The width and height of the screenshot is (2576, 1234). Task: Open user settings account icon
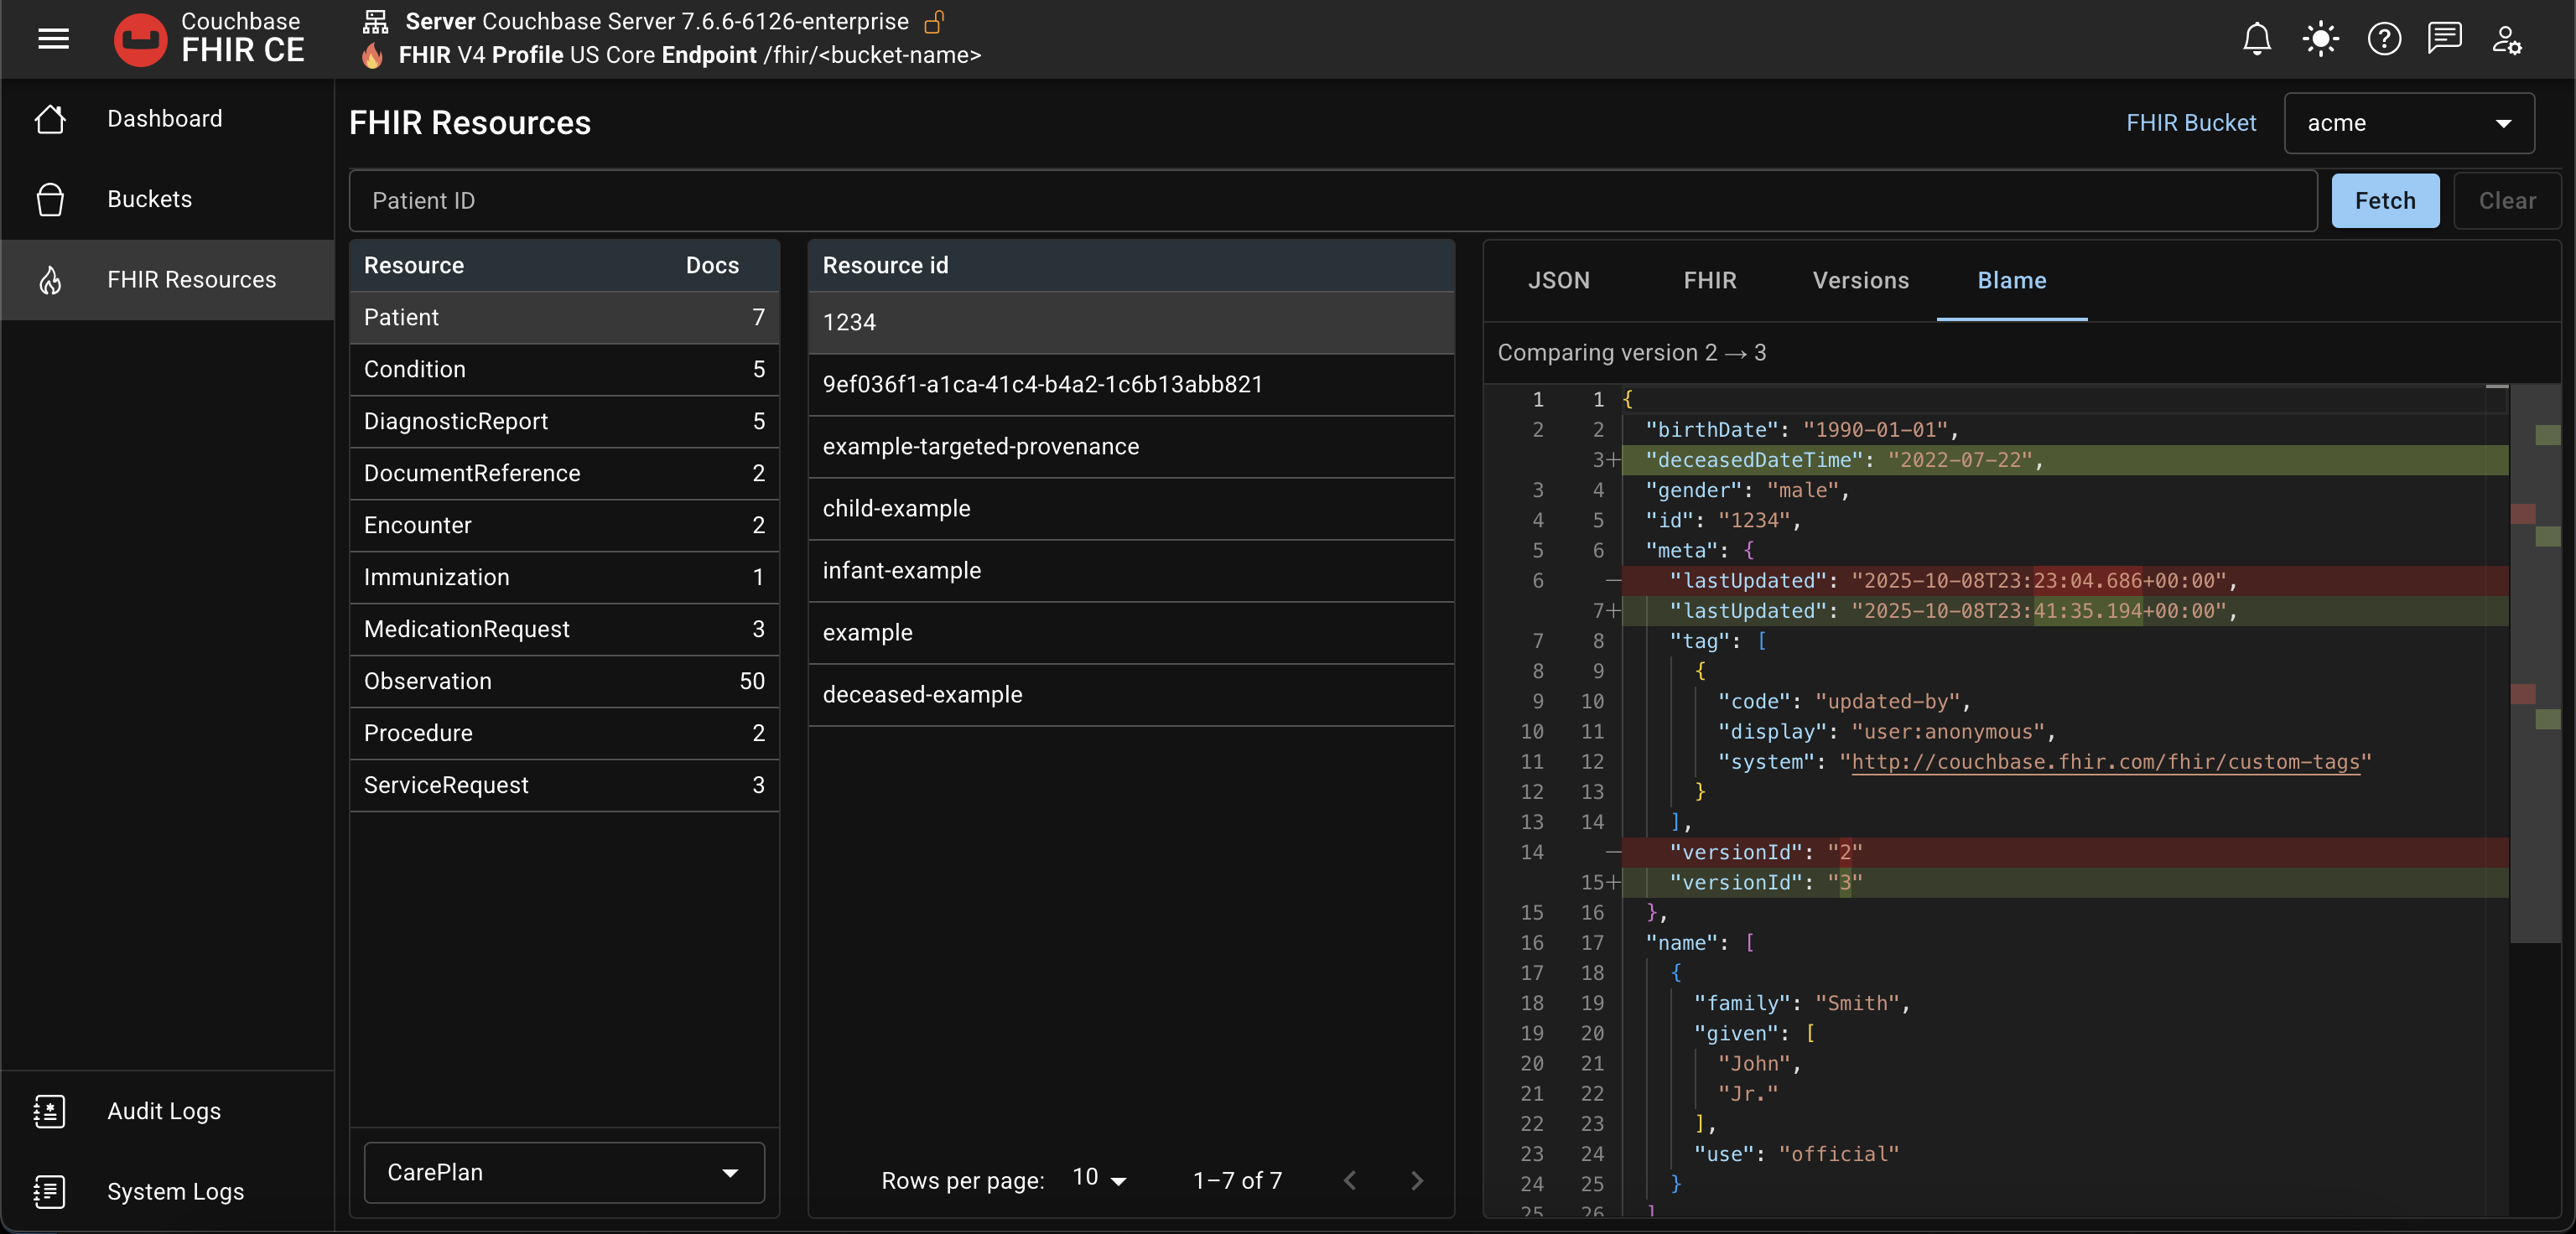tap(2507, 39)
